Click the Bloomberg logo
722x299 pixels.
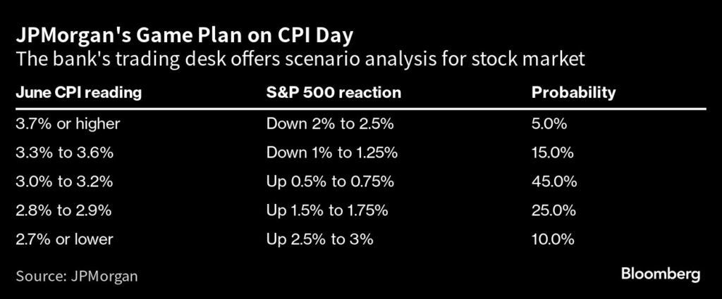pyautogui.click(x=661, y=274)
